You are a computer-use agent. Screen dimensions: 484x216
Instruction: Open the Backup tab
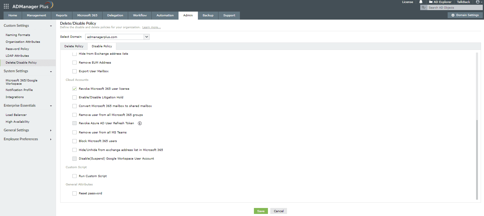click(208, 15)
